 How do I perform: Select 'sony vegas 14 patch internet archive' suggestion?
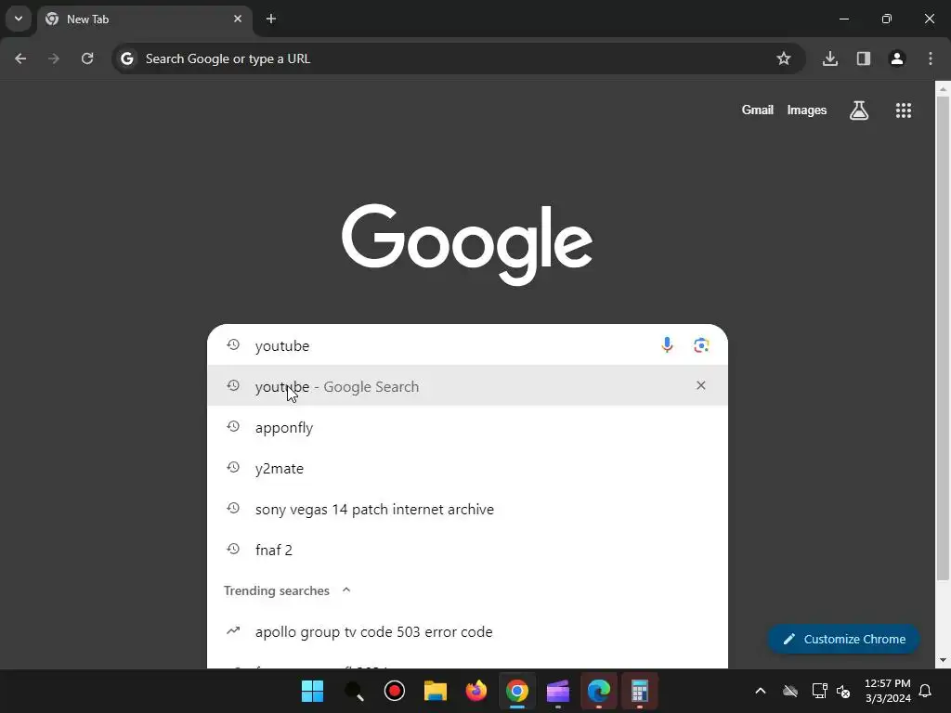click(467, 510)
